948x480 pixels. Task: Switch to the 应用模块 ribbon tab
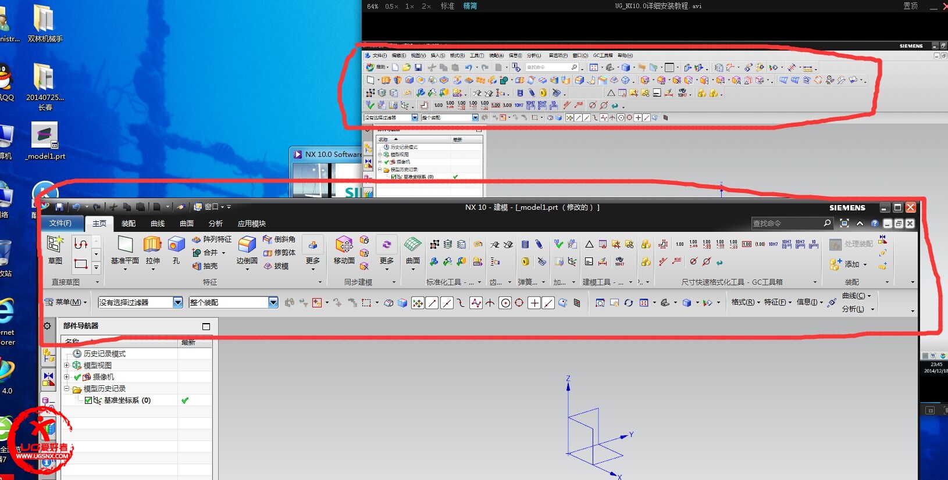tap(252, 224)
